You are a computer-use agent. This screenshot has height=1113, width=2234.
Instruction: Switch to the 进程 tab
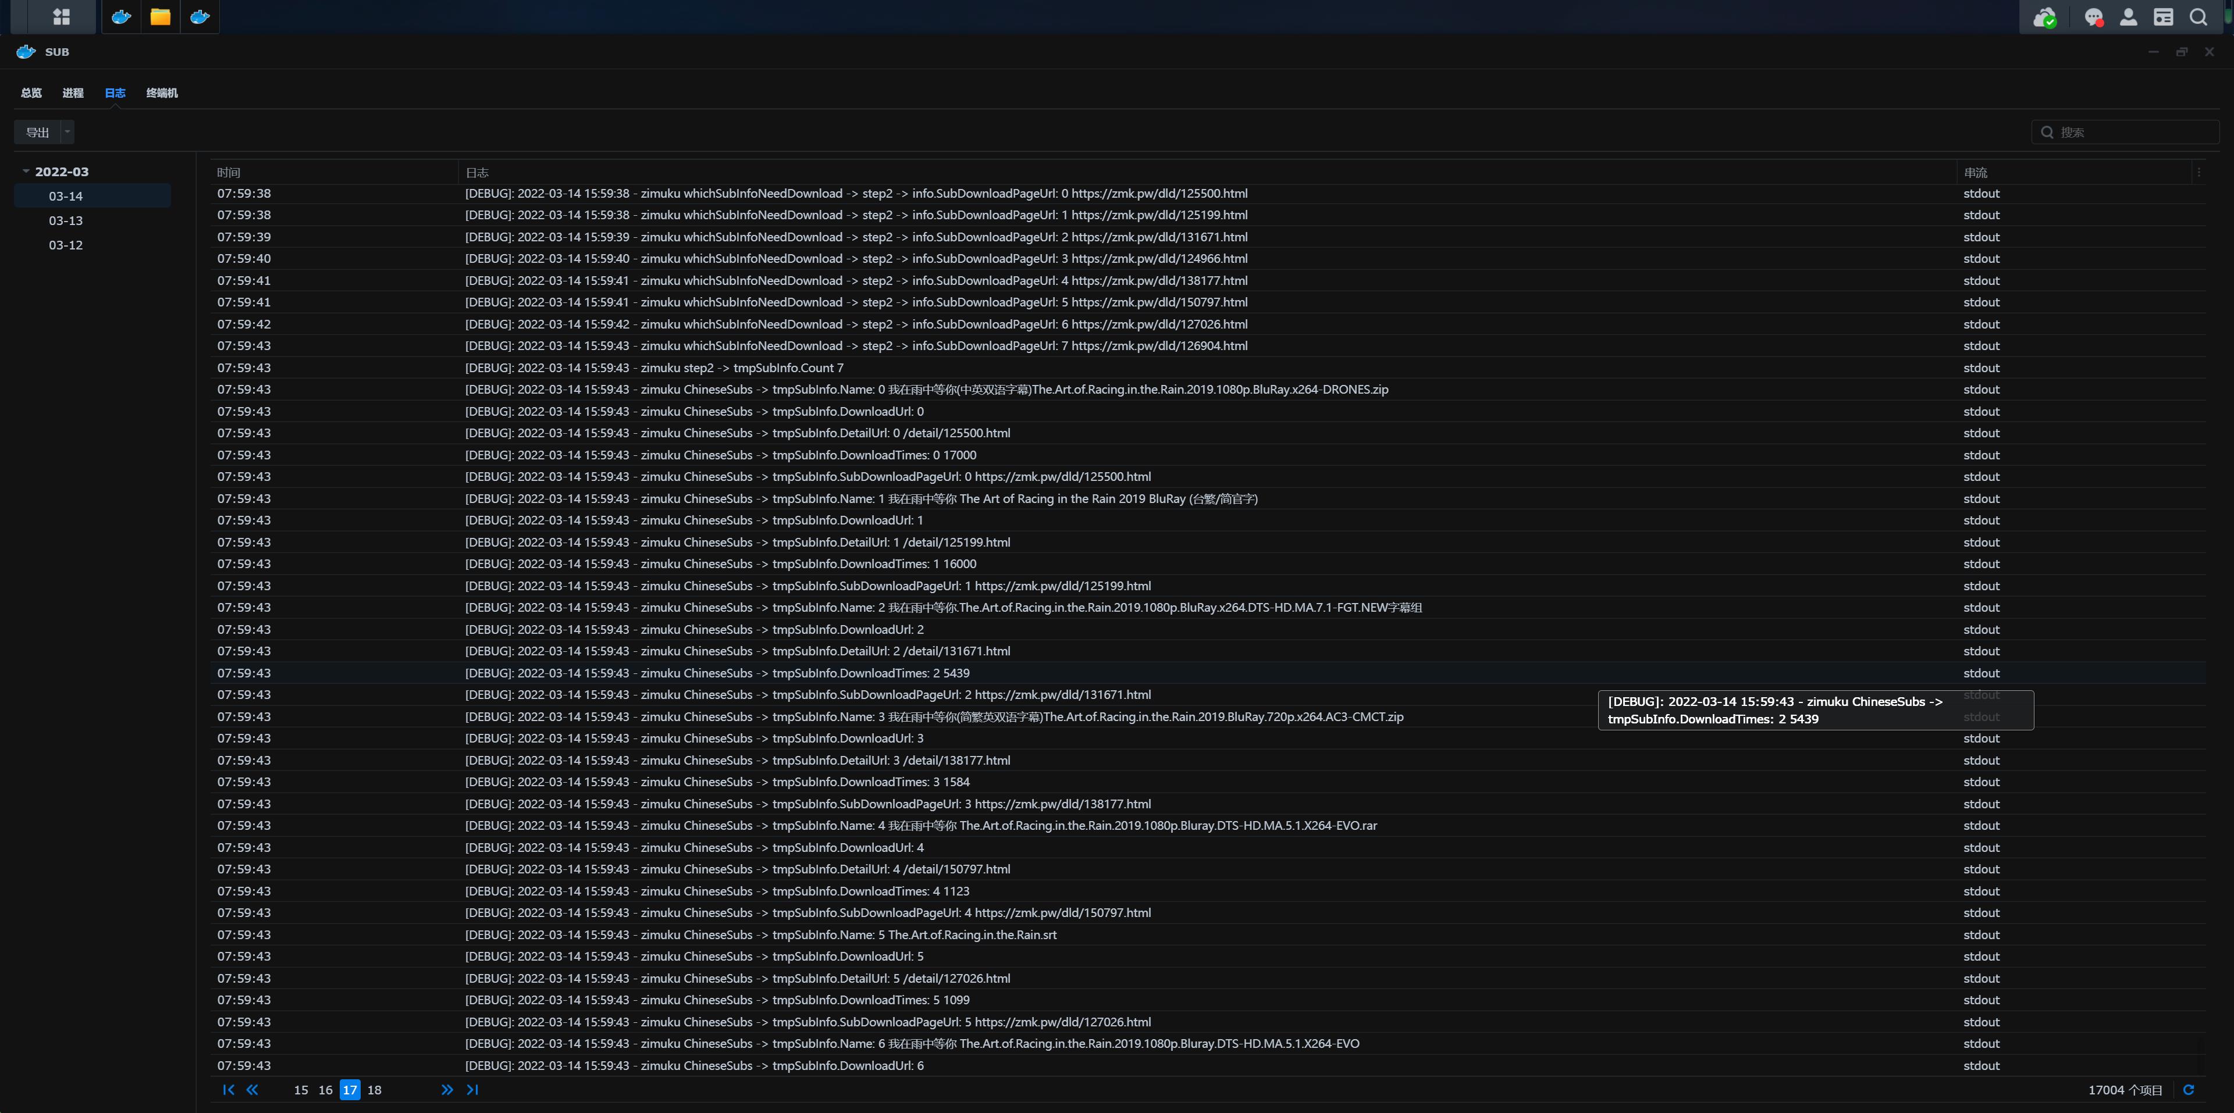click(73, 93)
